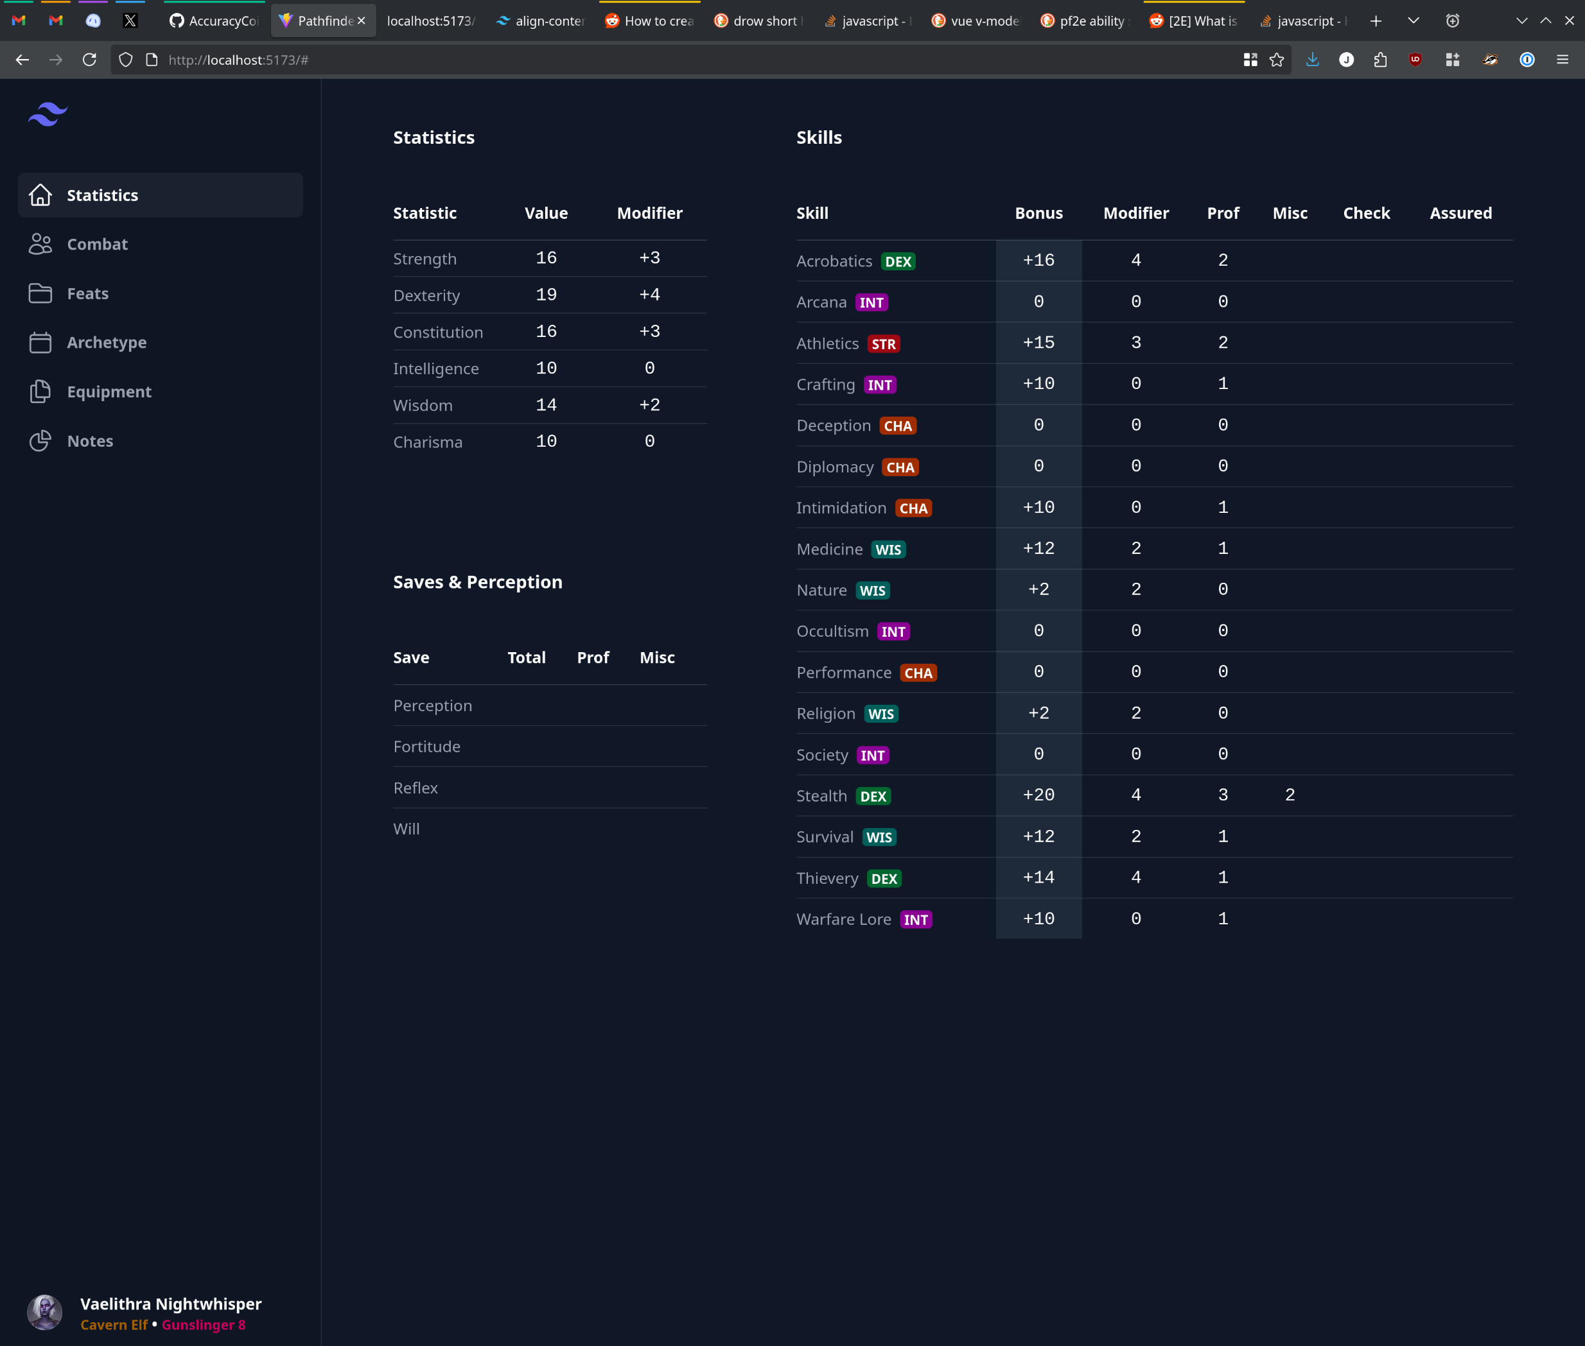Screen dimensions: 1585x1346
Task: Switch to the align-content tab
Action: (541, 21)
